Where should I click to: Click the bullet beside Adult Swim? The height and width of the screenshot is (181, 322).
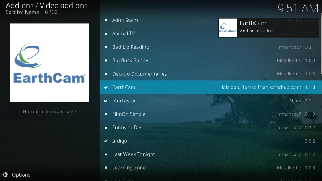106,20
